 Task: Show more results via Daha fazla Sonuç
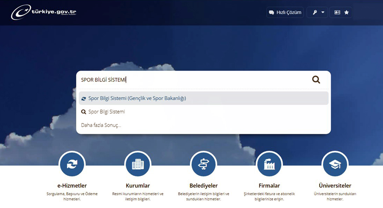[x=101, y=125]
